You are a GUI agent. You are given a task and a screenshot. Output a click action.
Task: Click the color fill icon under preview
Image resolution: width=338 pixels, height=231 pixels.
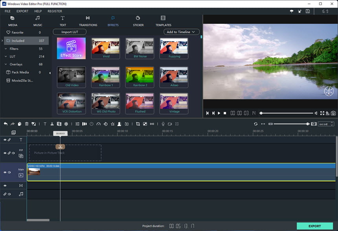pyautogui.click(x=327, y=113)
